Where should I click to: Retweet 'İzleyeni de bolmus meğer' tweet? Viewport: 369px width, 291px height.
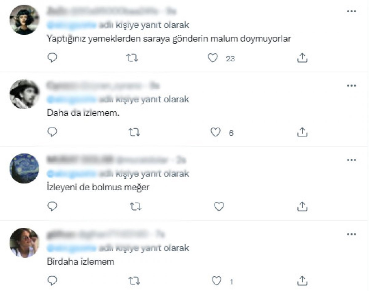click(x=136, y=206)
